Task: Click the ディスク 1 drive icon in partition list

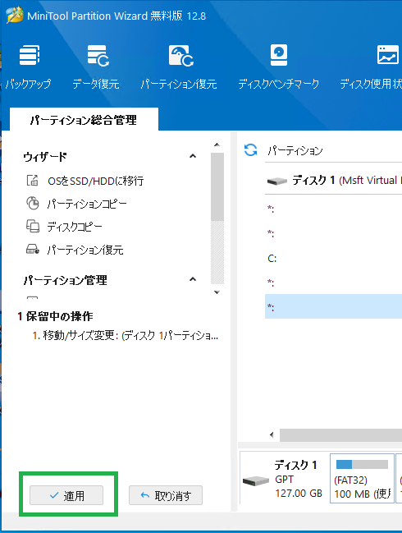Action: [x=277, y=181]
